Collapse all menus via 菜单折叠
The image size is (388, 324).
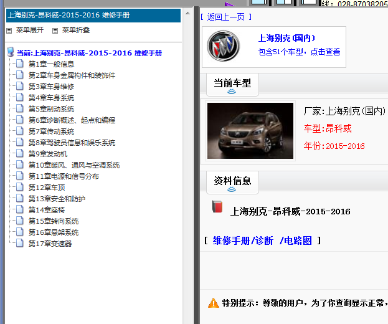click(x=76, y=30)
